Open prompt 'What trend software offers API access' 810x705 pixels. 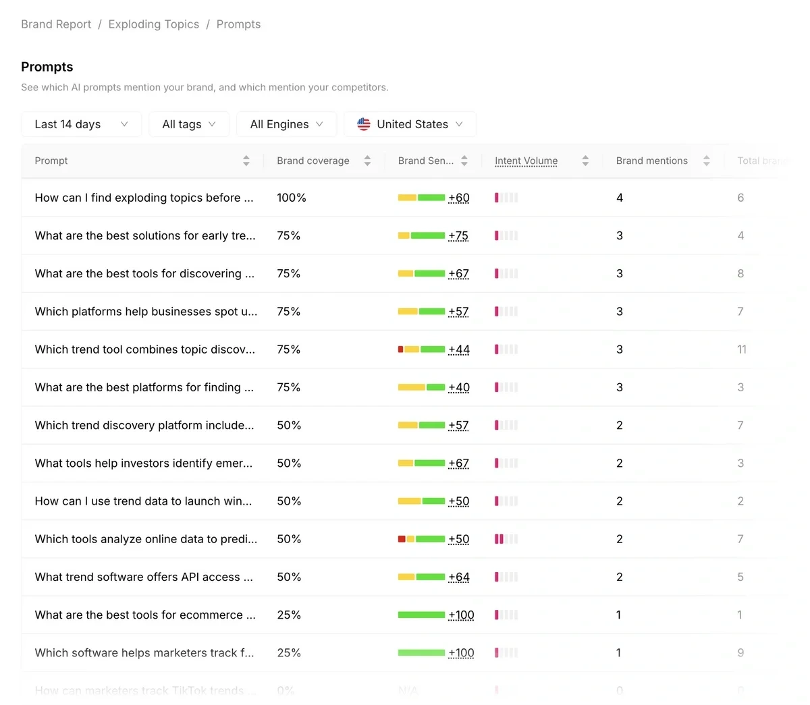[x=144, y=577]
